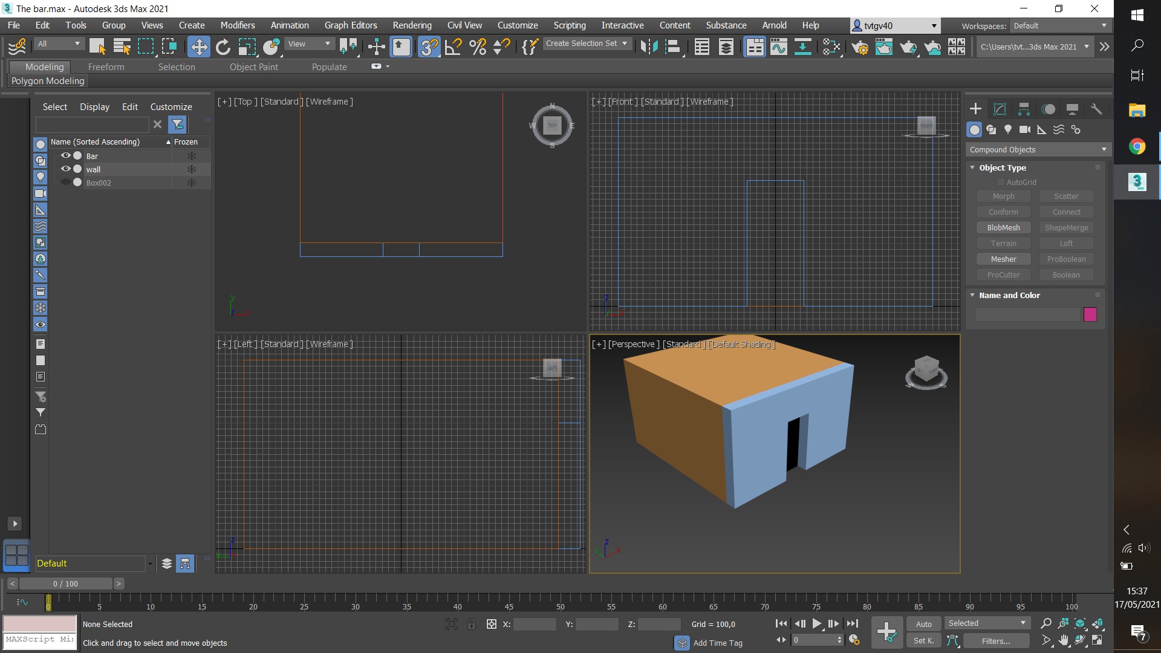
Task: Click the ProBoolean button
Action: [x=1066, y=258]
